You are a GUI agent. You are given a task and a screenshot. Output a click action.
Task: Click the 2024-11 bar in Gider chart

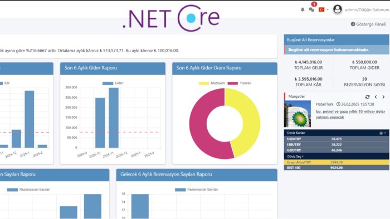click(114, 118)
